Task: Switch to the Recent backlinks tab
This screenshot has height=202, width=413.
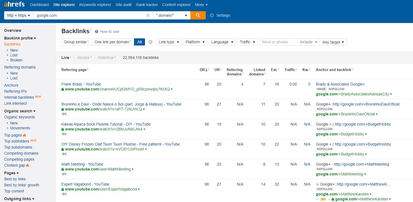Action: click(83, 58)
